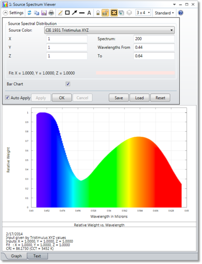202x264 pixels.
Task: Click the Print icon in toolbar
Action: (x=51, y=13)
